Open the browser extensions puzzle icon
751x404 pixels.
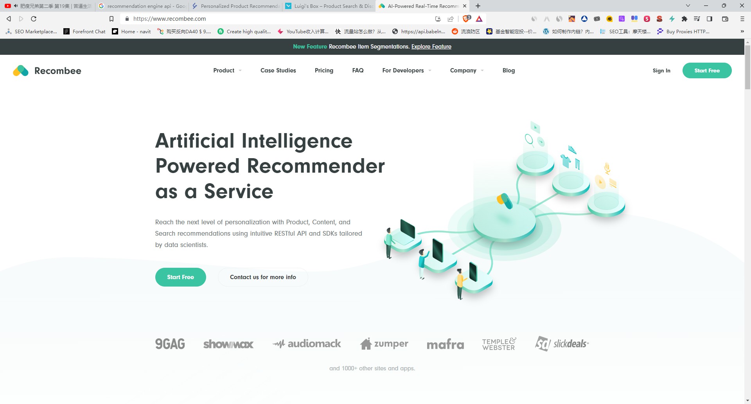pos(685,19)
